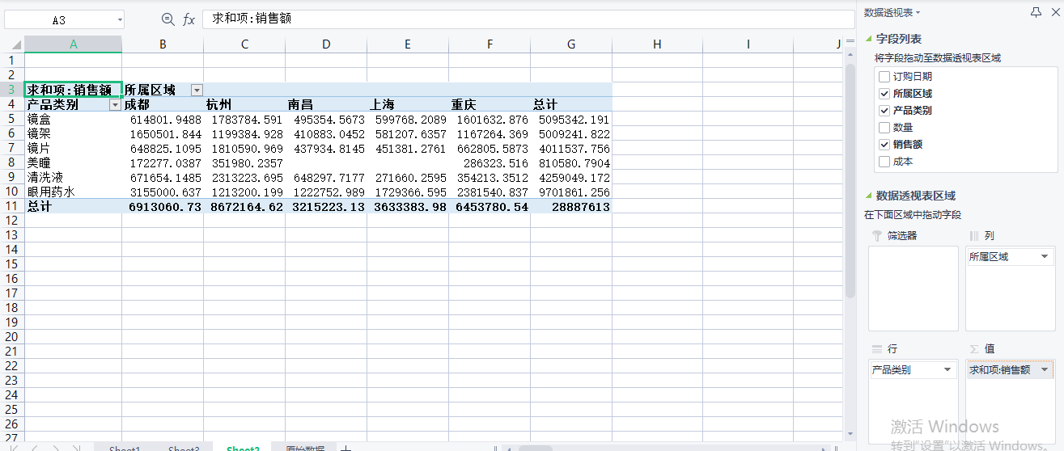Image resolution: width=1064 pixels, height=451 pixels.
Task: Click the 上海 column label cell
Action: [x=408, y=104]
